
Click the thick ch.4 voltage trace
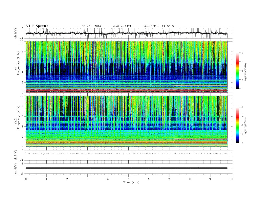126,168
